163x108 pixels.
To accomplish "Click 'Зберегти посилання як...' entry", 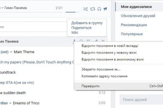I will [x=101, y=69].
